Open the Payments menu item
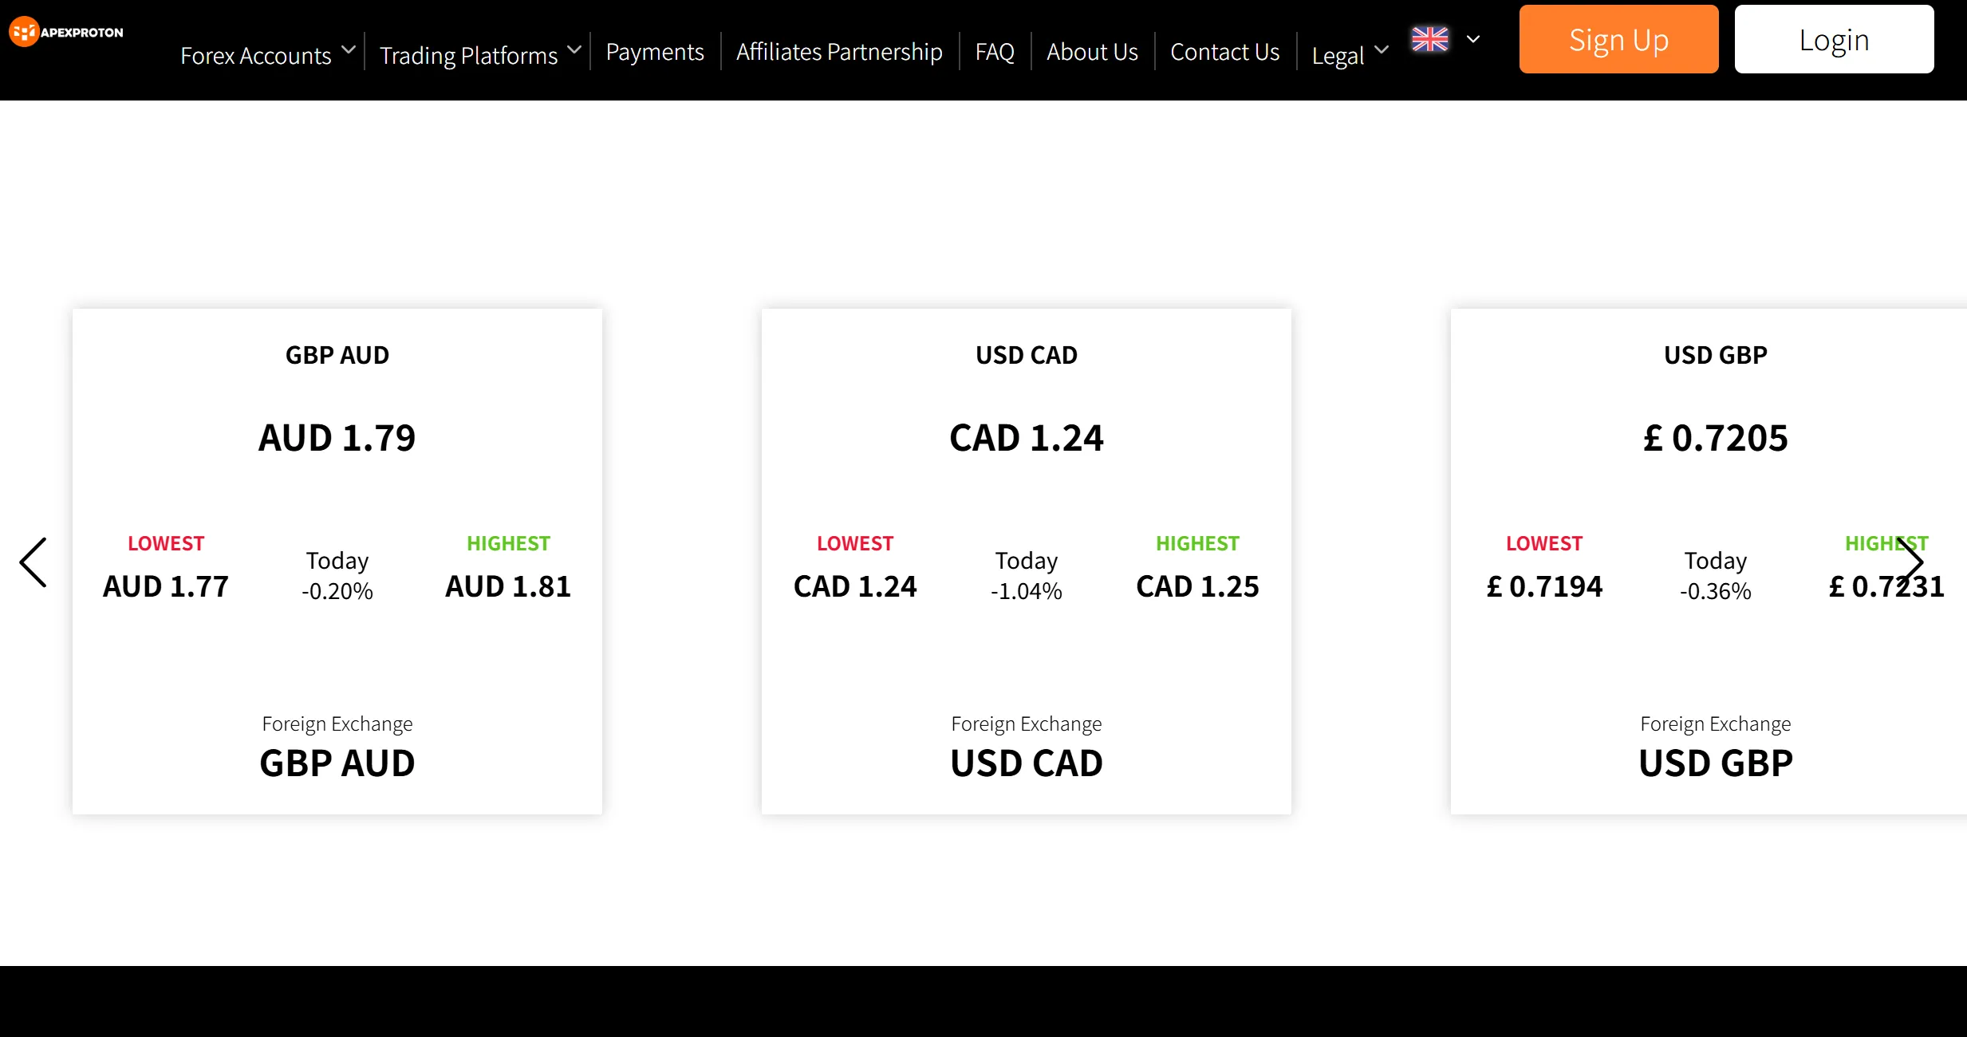The width and height of the screenshot is (1967, 1037). tap(655, 52)
